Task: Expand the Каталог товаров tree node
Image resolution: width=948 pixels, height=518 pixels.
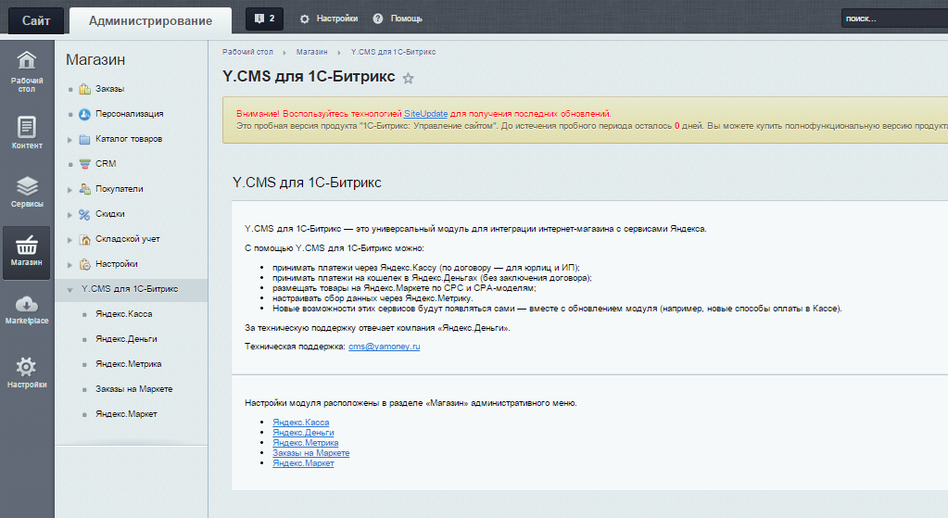Action: 70,139
